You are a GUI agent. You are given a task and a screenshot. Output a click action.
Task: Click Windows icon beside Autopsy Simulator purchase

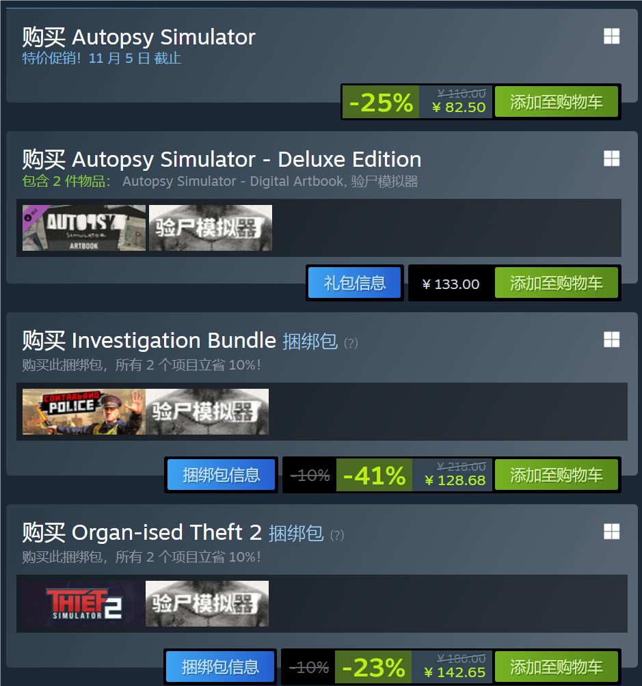point(611,36)
